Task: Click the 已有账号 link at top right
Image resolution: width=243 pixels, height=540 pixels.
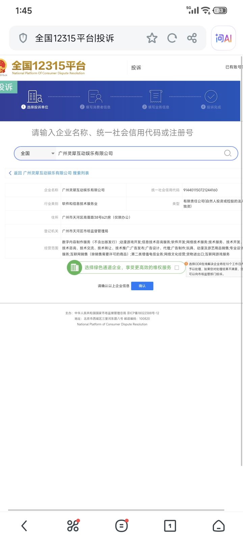Action: [234, 67]
